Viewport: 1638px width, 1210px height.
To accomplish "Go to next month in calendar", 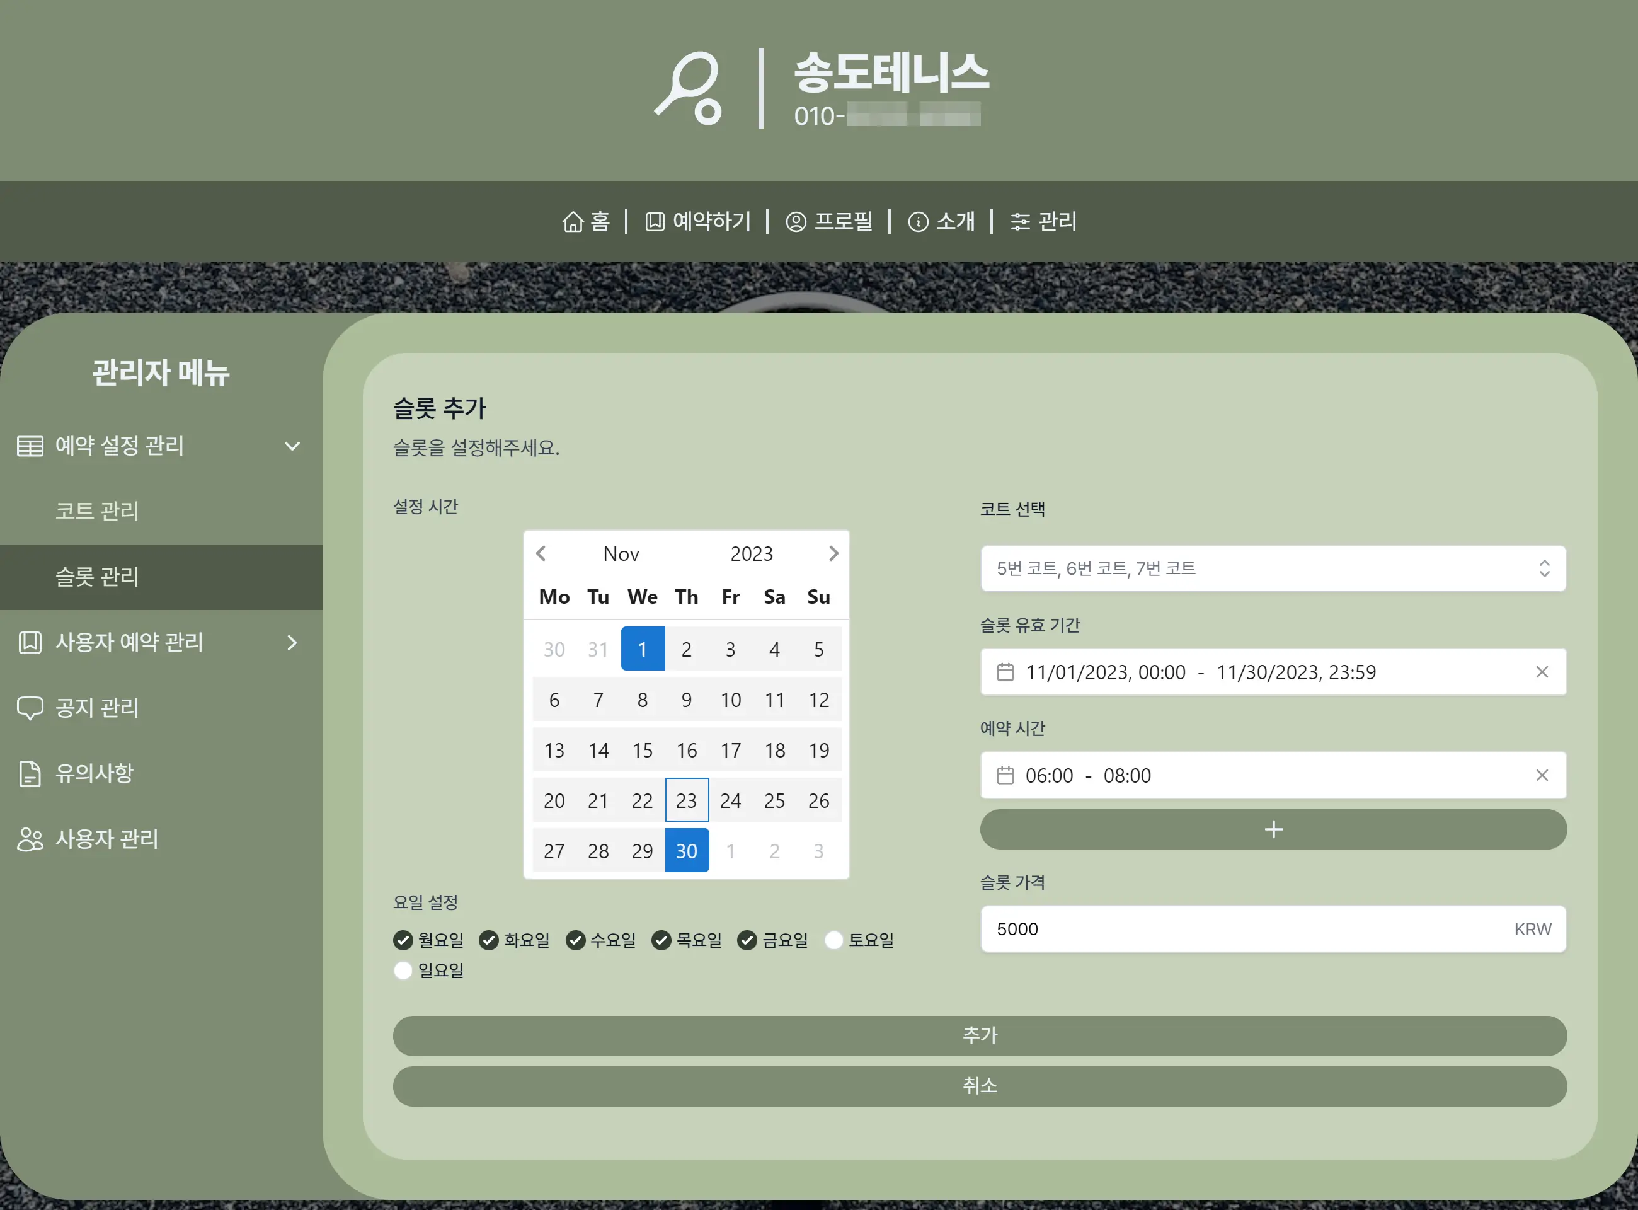I will (x=833, y=553).
